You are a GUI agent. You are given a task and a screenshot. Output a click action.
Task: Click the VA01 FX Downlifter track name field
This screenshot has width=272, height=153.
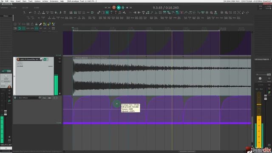tap(29, 59)
